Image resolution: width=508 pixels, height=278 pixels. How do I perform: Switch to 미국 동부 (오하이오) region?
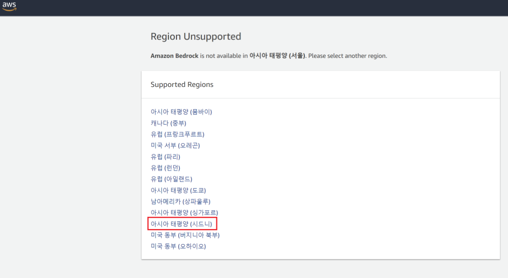tap(178, 246)
